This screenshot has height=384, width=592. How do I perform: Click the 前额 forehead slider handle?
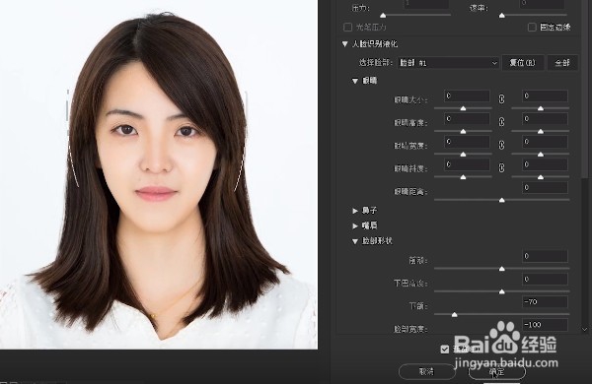pyautogui.click(x=502, y=269)
